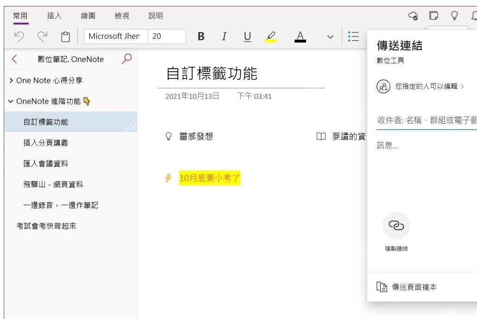477x319 pixels.
Task: Click the Microsoft JhengHei font name box
Action: pos(116,37)
